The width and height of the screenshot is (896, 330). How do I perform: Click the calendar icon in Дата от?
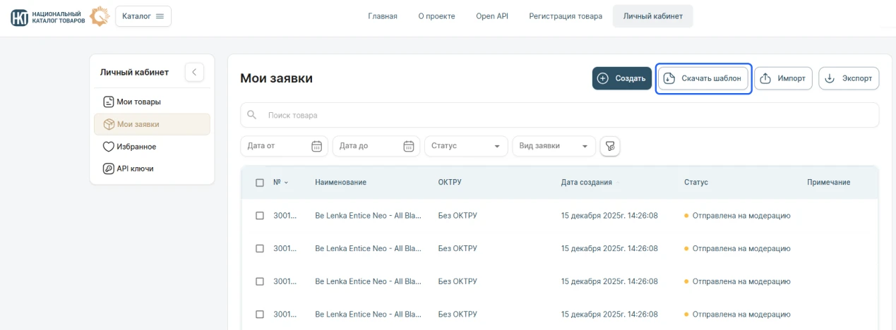[x=317, y=146]
